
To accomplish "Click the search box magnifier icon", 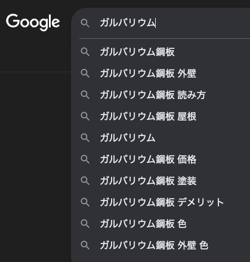I will pyautogui.click(x=85, y=23).
